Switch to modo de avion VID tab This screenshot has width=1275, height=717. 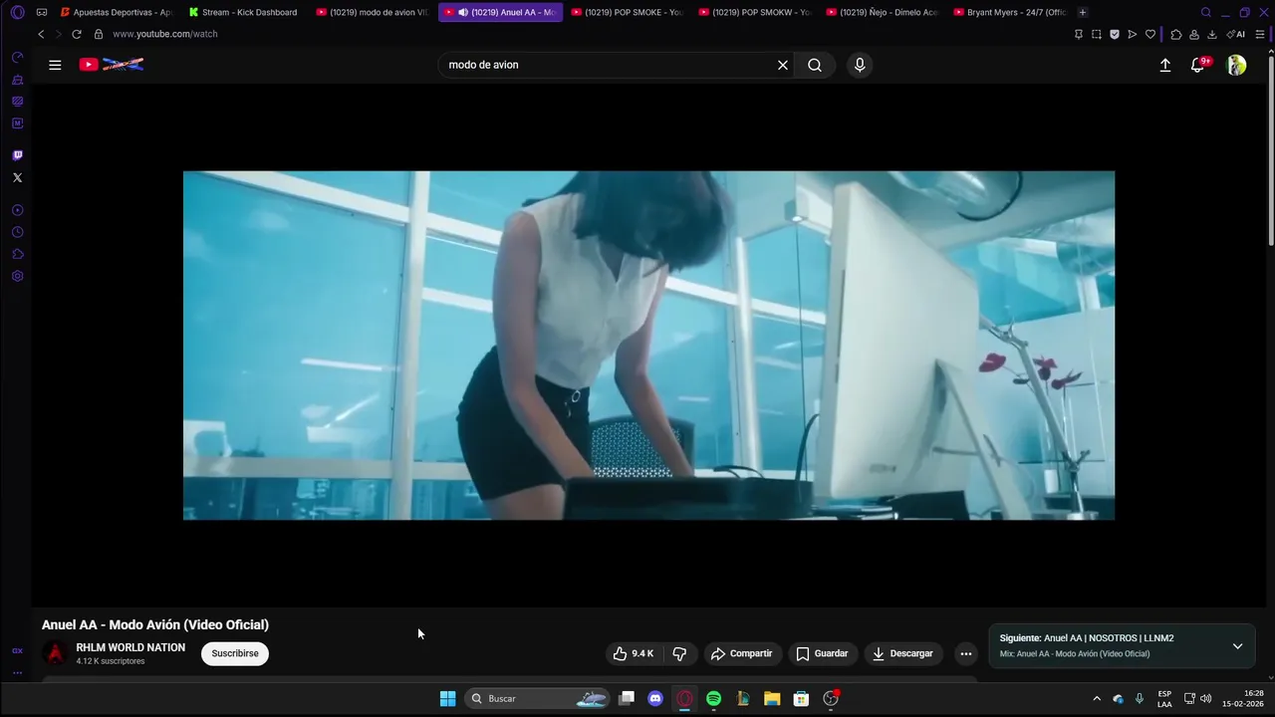click(x=373, y=12)
